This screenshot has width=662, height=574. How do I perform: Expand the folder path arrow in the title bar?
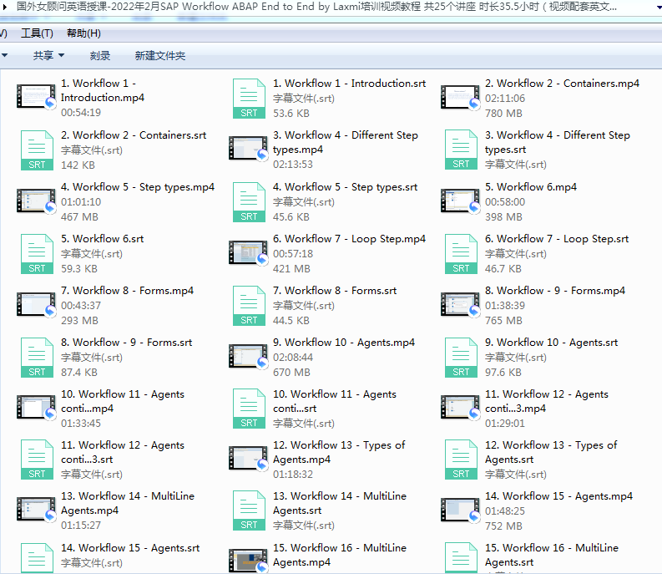click(x=5, y=7)
